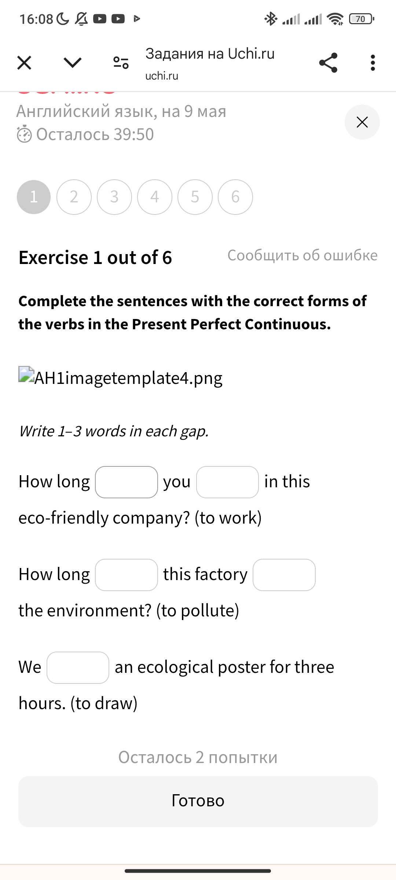Focus the gap after "you"
The width and height of the screenshot is (396, 880).
pos(227,482)
